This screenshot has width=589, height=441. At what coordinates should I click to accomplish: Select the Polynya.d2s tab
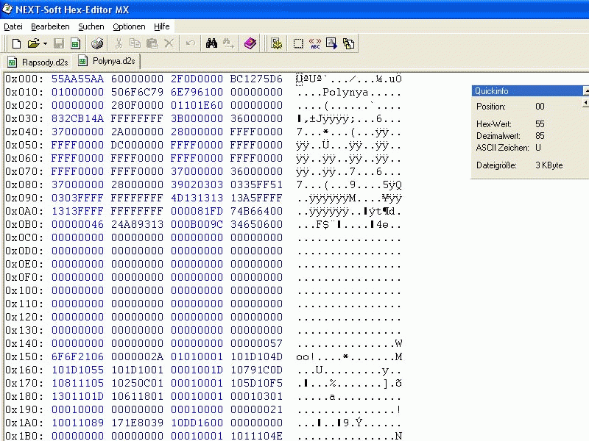click(x=107, y=61)
